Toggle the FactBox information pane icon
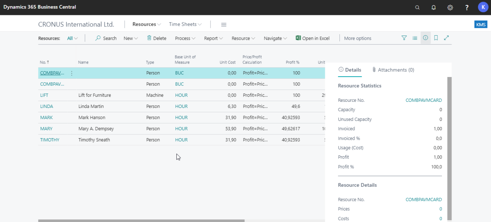491x222 pixels. point(425,38)
